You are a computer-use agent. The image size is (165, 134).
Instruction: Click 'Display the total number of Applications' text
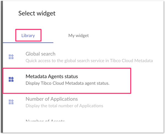[x=64, y=106]
